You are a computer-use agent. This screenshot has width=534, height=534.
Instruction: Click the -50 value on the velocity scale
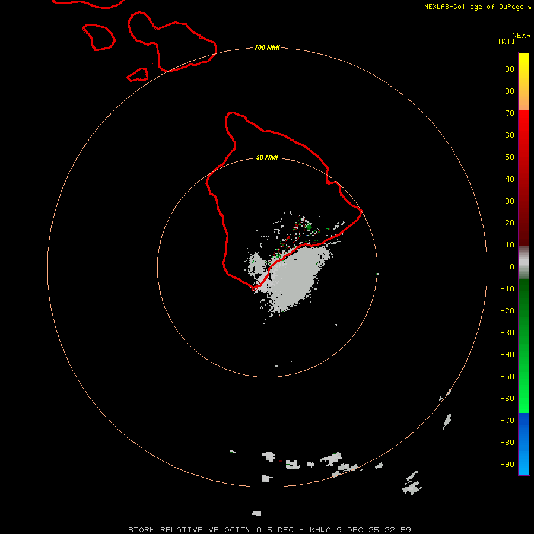tap(507, 376)
